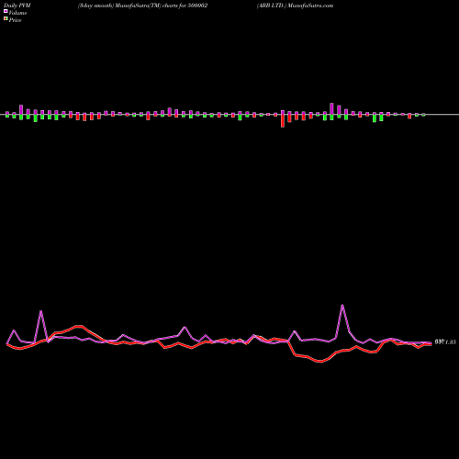
Task: Click the '(ABB LTD.) MunafaSutra.com' text
Action: (295, 6)
